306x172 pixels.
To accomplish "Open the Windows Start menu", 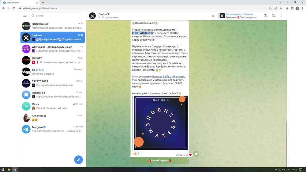I will (3, 170).
